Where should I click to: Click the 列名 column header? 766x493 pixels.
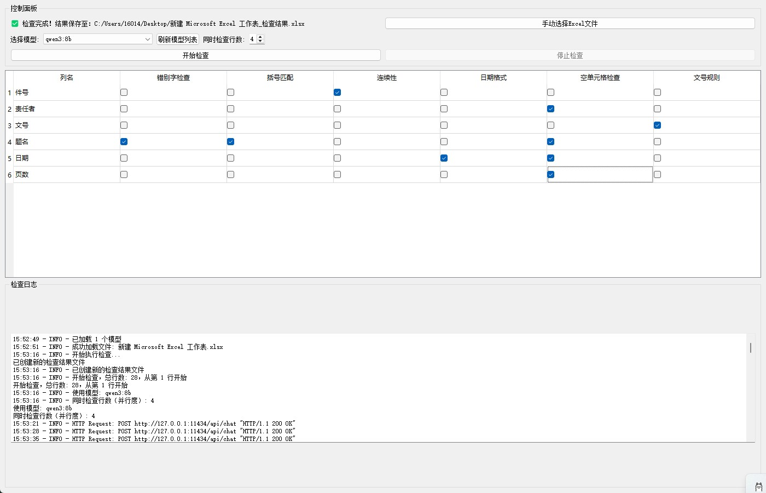[67, 78]
